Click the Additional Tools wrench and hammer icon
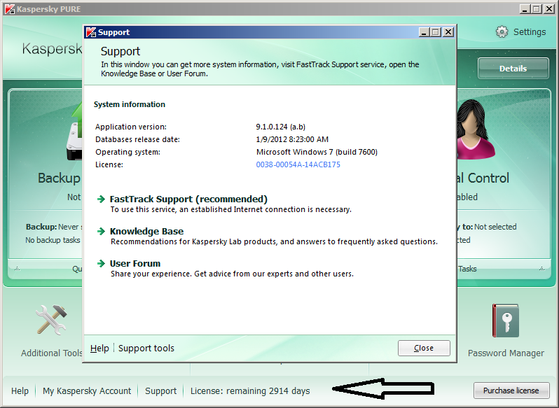Viewport: 559px width, 408px height. [51, 320]
